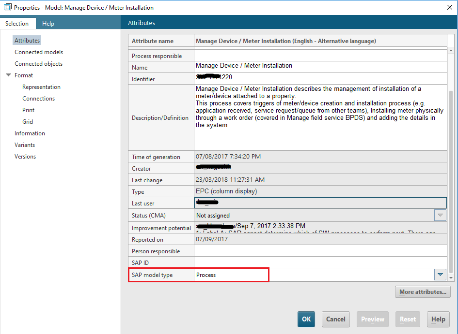Image resolution: width=458 pixels, height=334 pixels.
Task: Open the Versions section
Action: [x=25, y=157]
